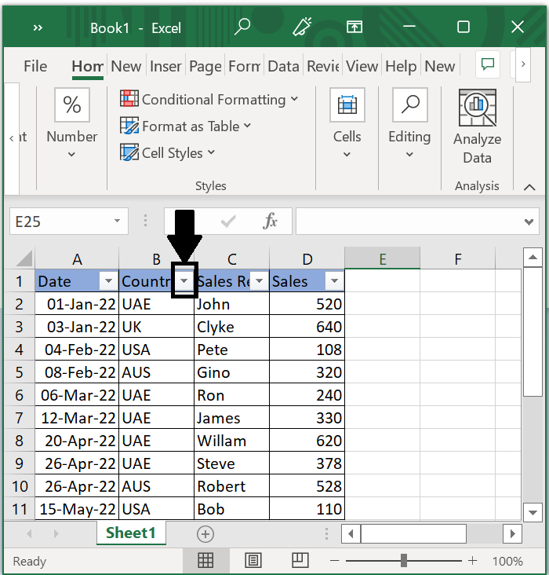
Task: Click cell with sales value 640
Action: (307, 327)
